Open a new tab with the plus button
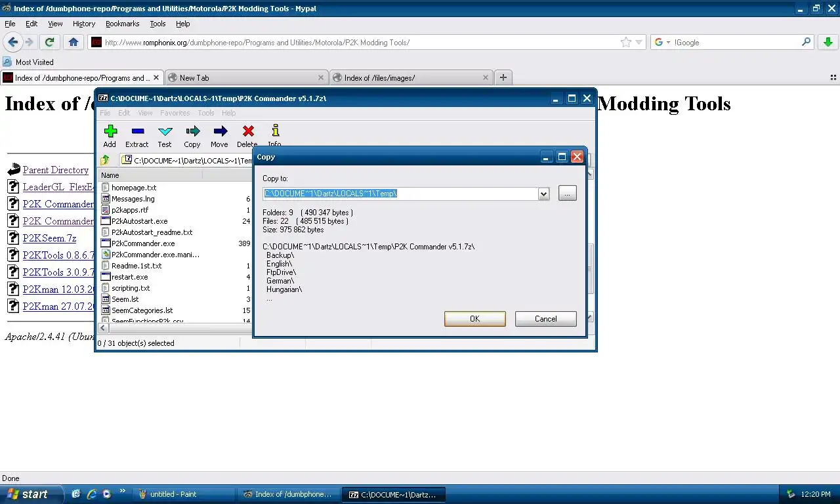This screenshot has height=504, width=840. [x=503, y=77]
